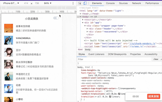The width and height of the screenshot is (162, 102).
Task: Open the /js/chunk-vendors.js script link
Action: point(143,43)
